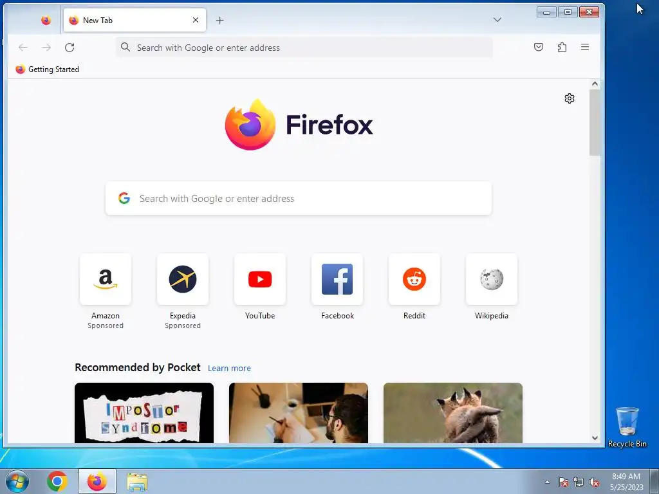Open the Getting Started bookmark
Viewport: 659px width, 494px height.
47,69
